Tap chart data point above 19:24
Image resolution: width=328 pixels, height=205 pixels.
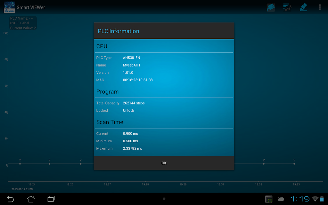[20, 164]
